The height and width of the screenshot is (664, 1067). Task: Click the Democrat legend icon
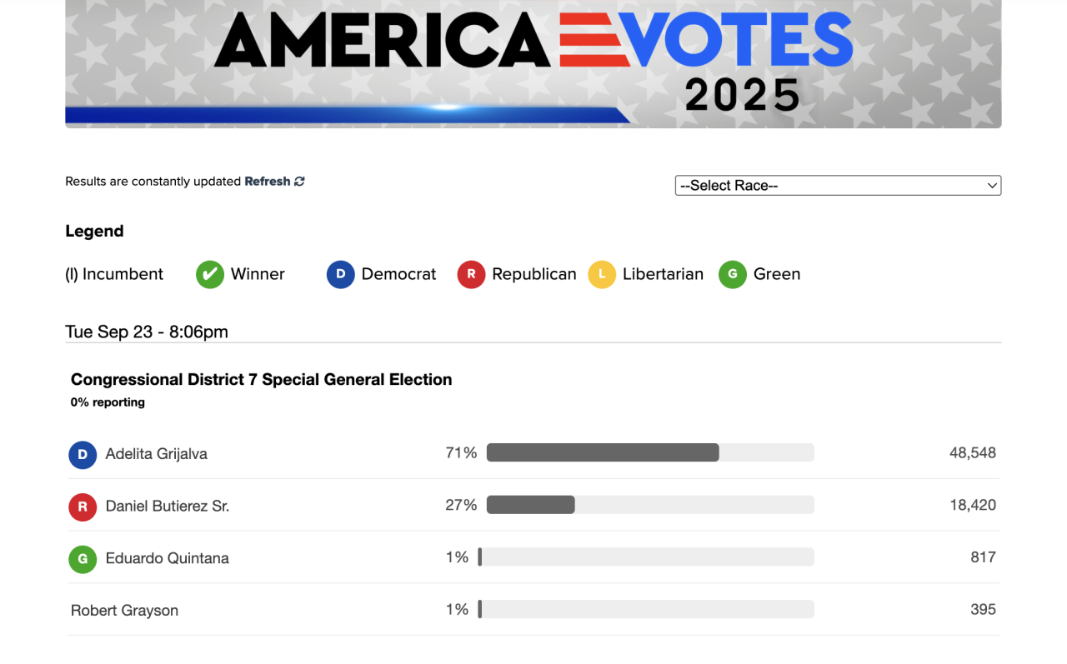click(x=340, y=274)
